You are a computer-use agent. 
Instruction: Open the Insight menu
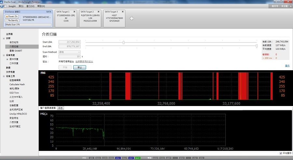(12, 6)
